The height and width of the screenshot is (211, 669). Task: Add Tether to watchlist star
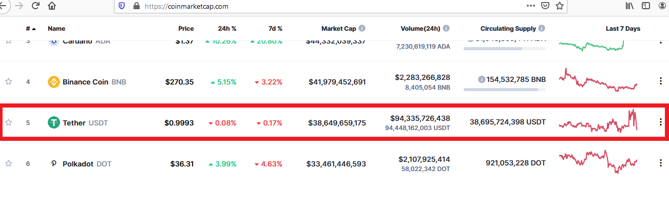(x=8, y=122)
